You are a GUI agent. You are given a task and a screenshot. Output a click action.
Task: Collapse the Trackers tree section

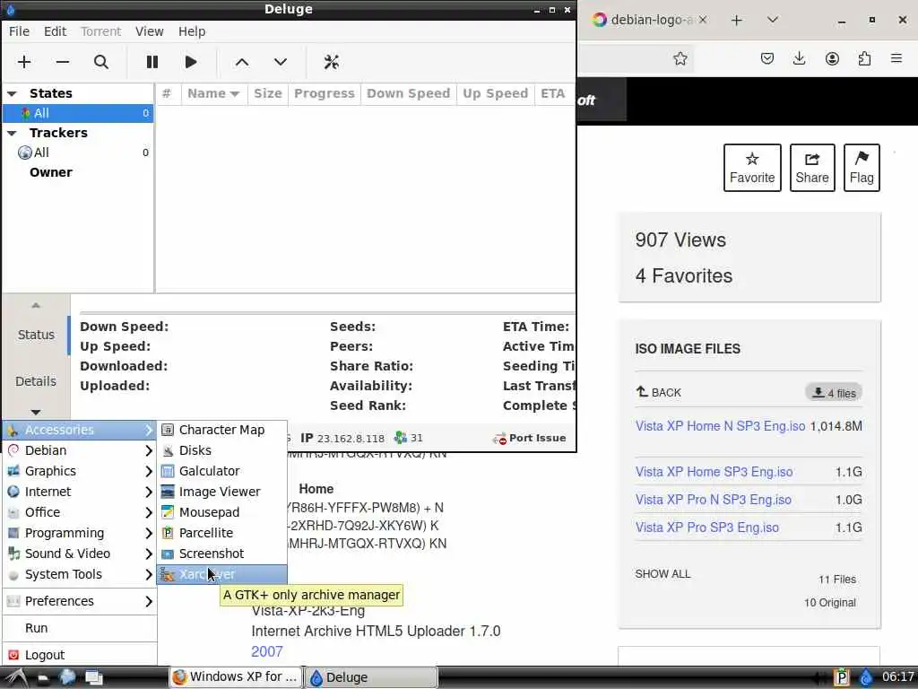(x=13, y=133)
